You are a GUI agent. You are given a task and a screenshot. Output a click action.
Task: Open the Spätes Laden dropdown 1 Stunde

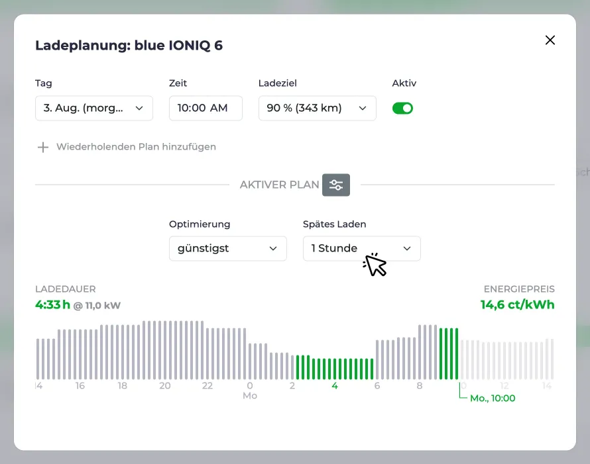click(361, 248)
